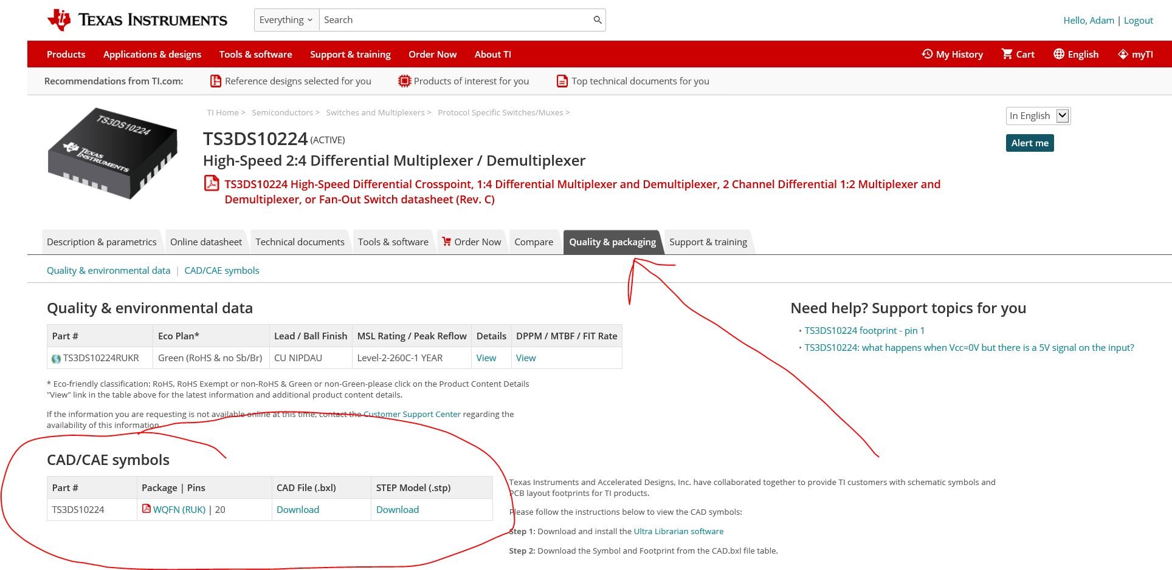
Task: Click the products of interest chip icon
Action: pos(404,81)
